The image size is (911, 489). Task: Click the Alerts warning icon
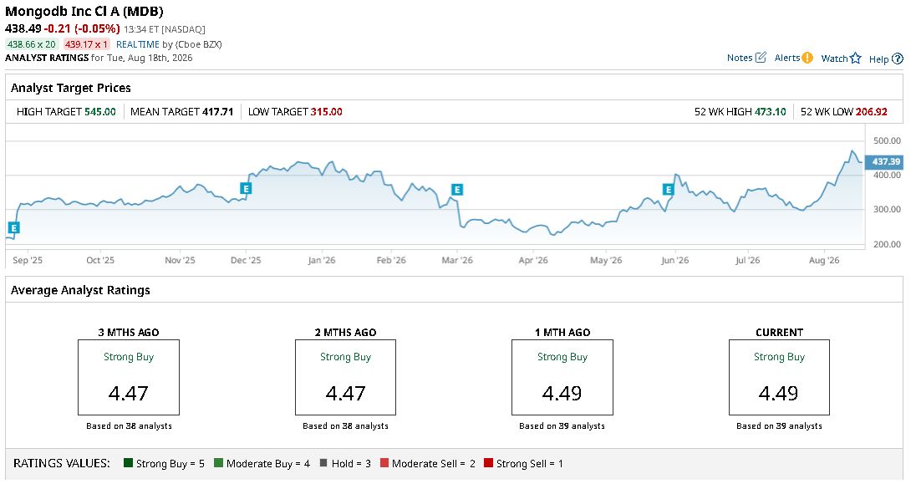(x=807, y=58)
